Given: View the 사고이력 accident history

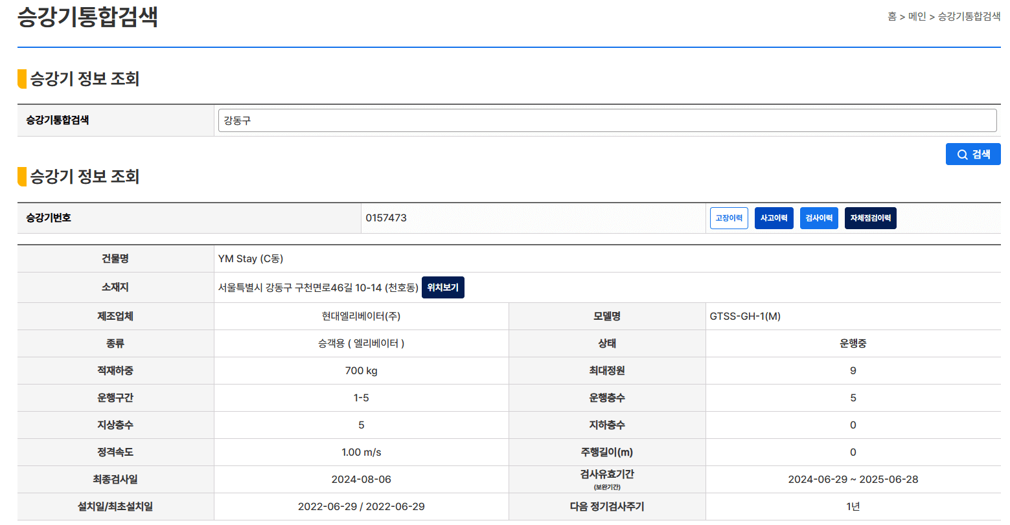Looking at the screenshot, I should click(774, 218).
